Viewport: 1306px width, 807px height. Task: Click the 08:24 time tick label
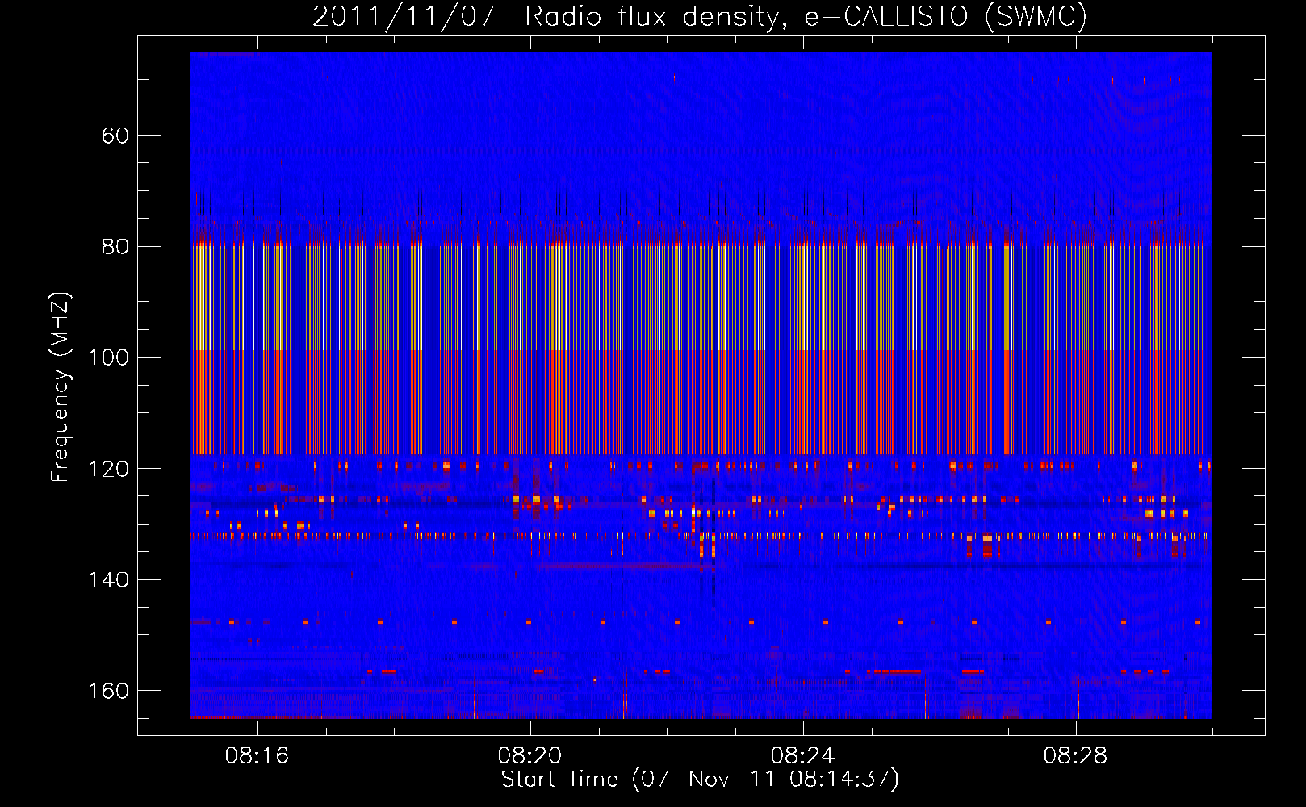pos(802,756)
